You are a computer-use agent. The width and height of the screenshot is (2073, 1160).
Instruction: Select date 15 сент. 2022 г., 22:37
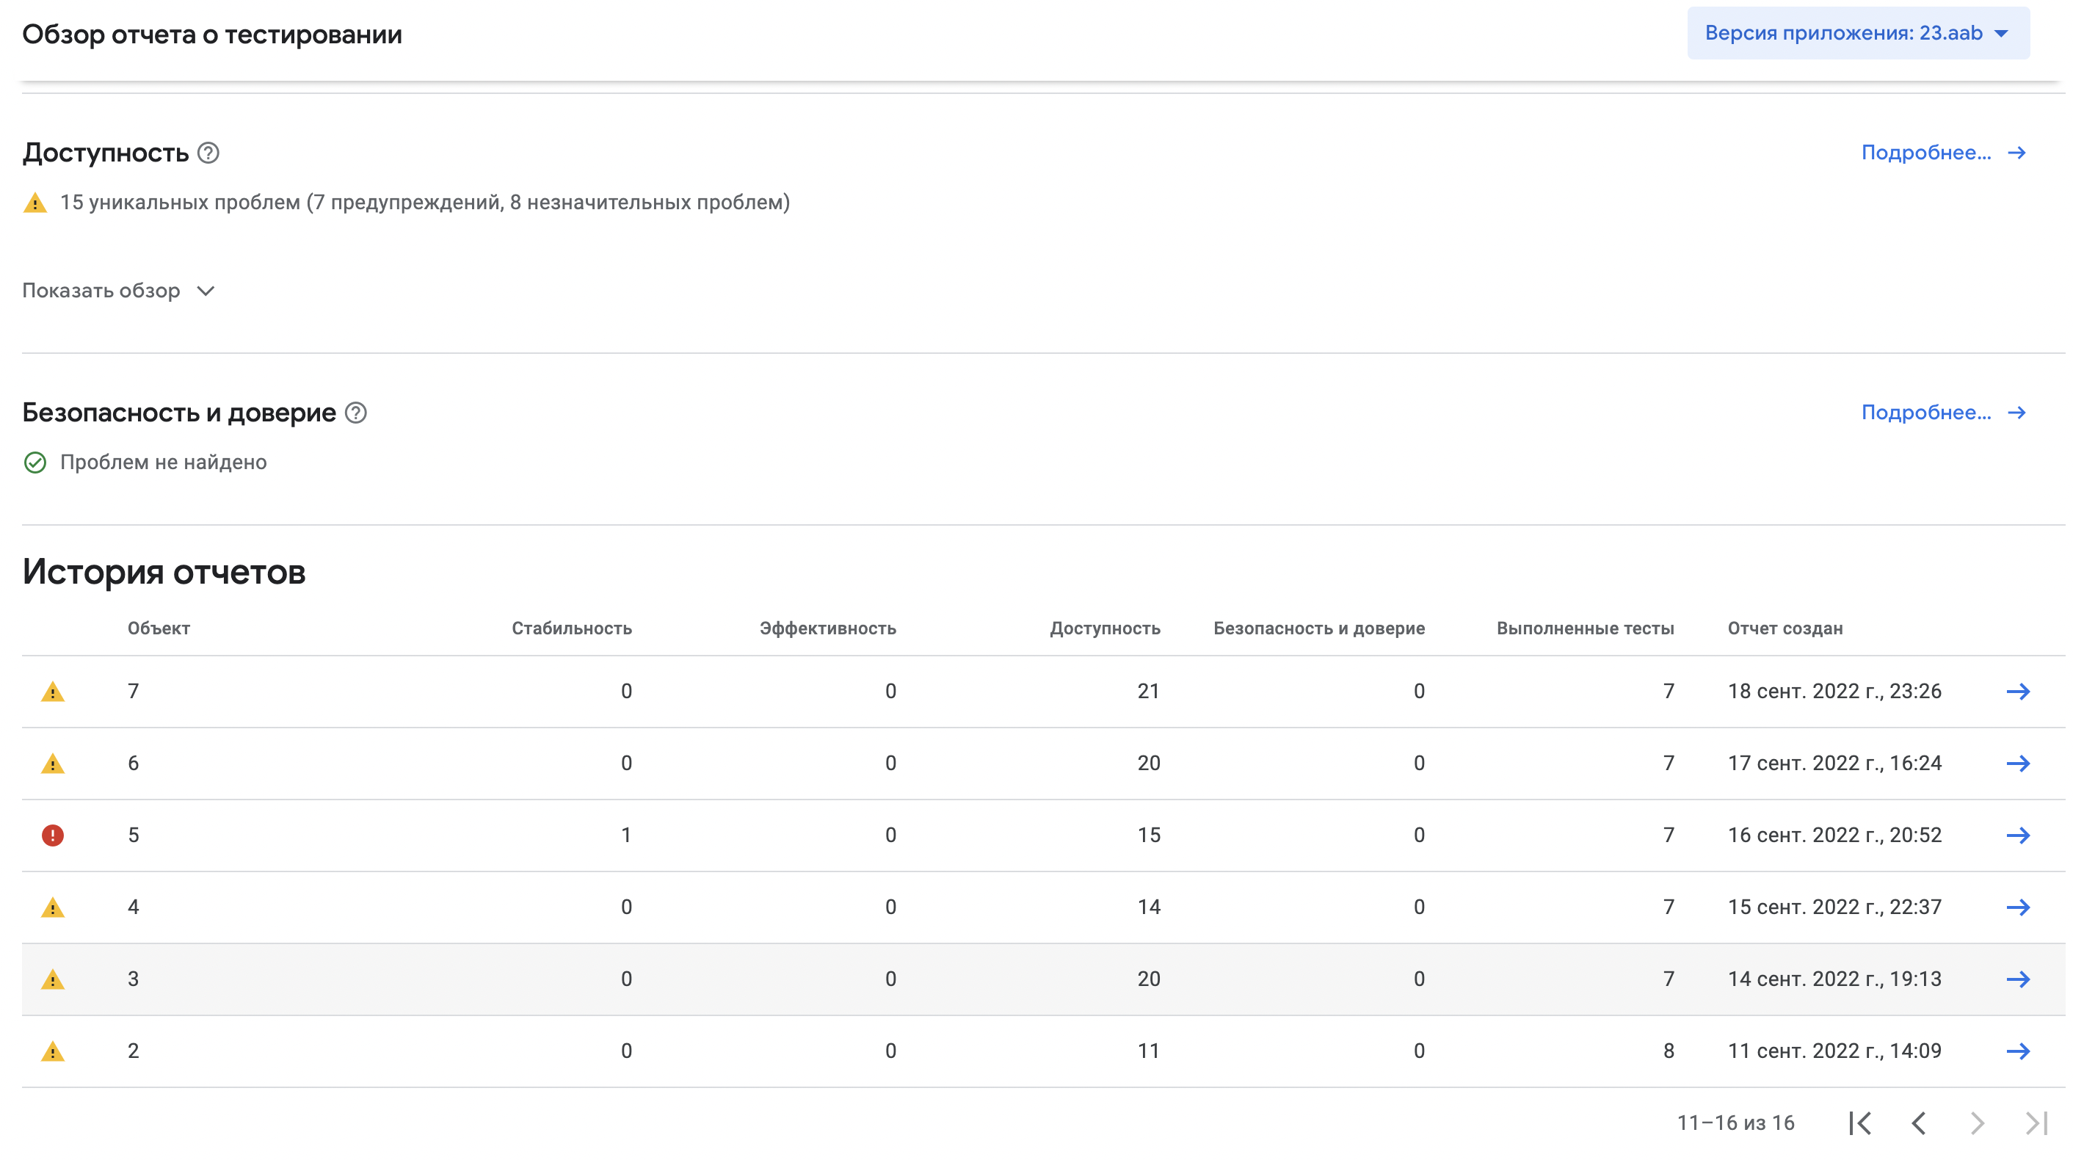point(1834,907)
